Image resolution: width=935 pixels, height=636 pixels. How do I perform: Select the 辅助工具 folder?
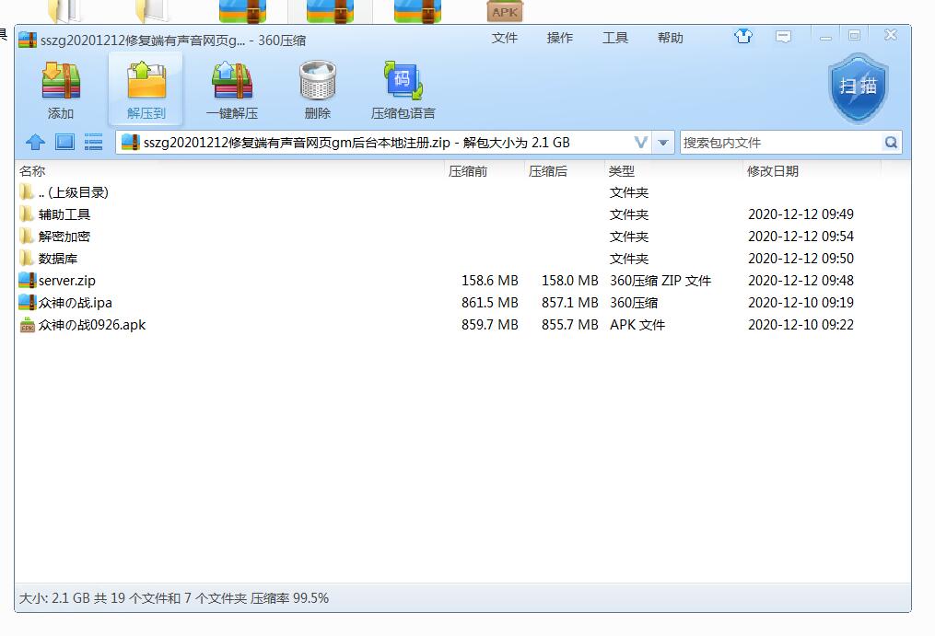coord(64,214)
